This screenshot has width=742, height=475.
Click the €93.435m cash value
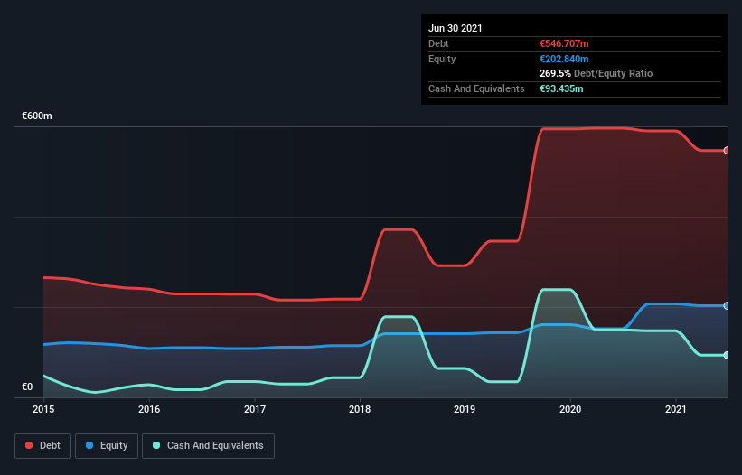point(561,88)
